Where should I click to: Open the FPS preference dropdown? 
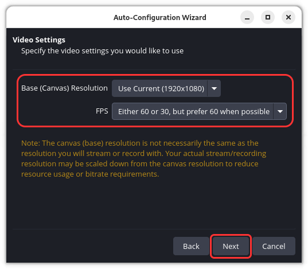[x=199, y=111]
